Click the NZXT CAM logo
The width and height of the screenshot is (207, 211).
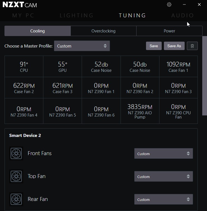click(x=20, y=5)
